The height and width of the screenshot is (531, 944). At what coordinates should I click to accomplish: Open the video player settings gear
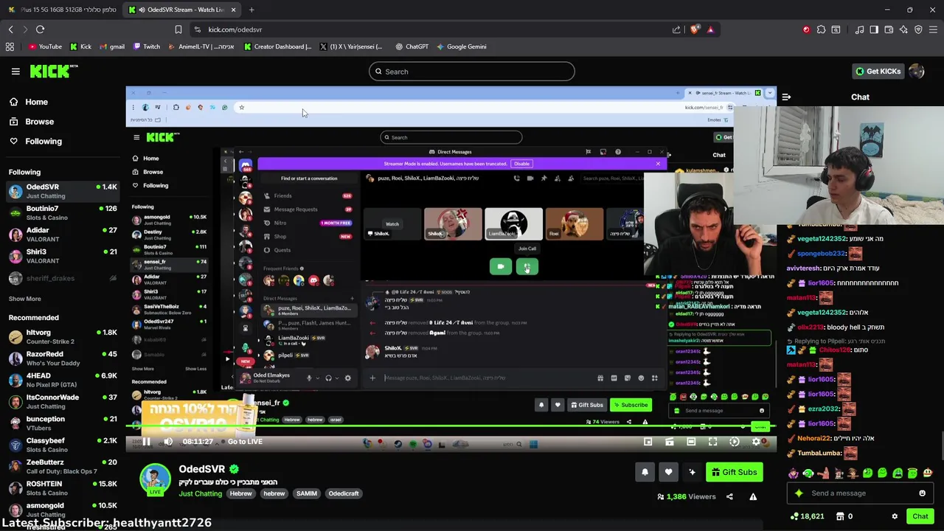click(x=756, y=442)
